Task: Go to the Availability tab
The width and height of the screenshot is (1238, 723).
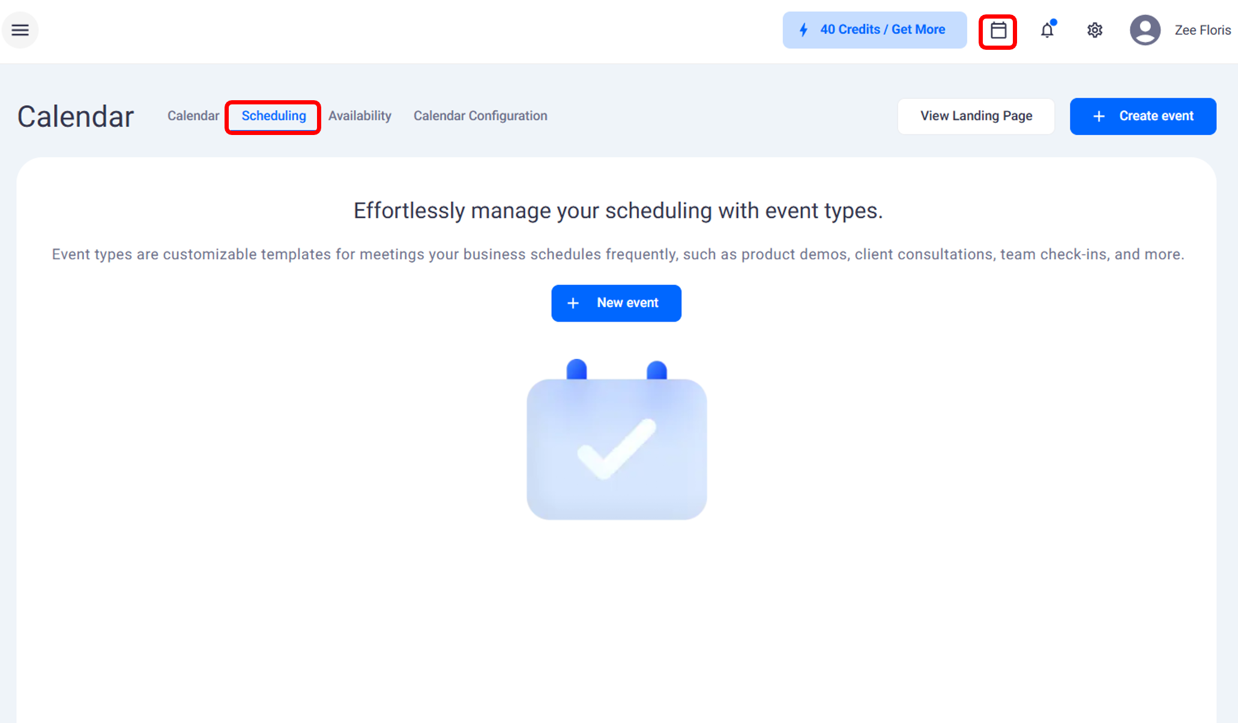Action: point(360,116)
